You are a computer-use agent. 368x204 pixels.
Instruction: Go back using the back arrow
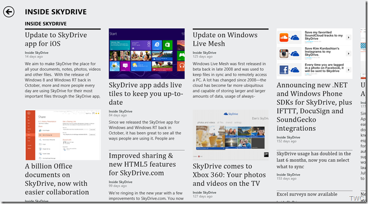click(8, 12)
